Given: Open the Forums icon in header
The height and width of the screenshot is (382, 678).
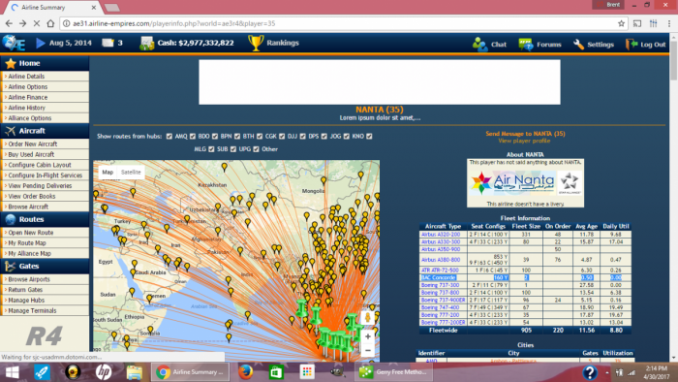Looking at the screenshot, I should tap(526, 45).
